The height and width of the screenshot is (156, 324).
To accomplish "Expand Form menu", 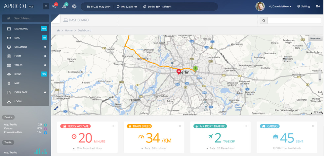I will point(26,56).
